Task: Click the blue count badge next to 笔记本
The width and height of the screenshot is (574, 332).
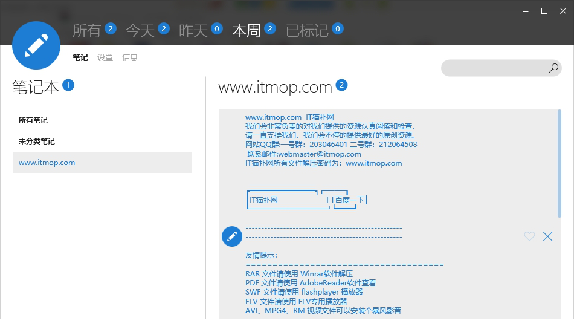Action: click(68, 85)
